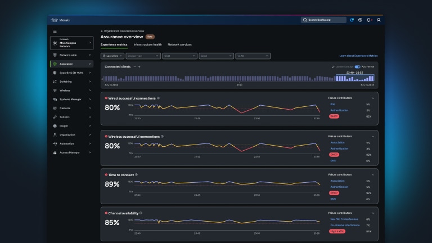The height and width of the screenshot is (243, 432).
Task: Go back via Organization Assurance overview arrow
Action: pos(102,31)
